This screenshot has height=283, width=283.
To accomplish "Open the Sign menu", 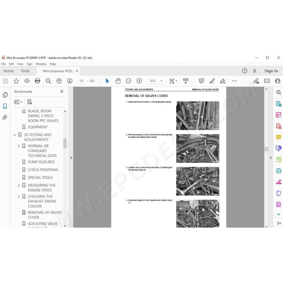I will pyautogui.click(x=30, y=64).
